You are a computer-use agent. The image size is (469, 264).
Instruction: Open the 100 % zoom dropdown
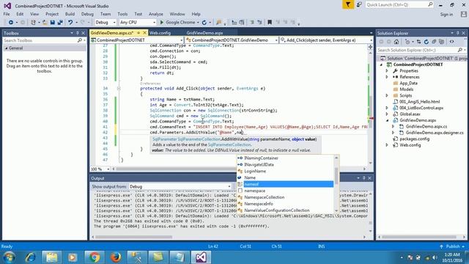click(x=100, y=169)
